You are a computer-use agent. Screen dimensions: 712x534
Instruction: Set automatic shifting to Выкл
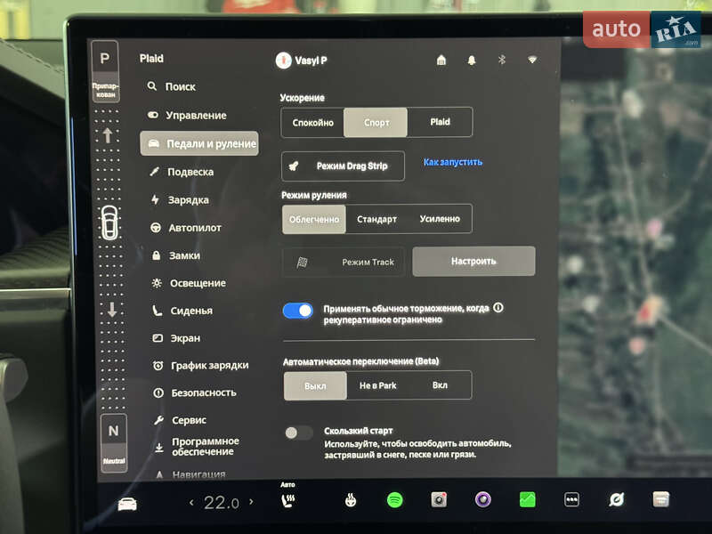coord(315,386)
